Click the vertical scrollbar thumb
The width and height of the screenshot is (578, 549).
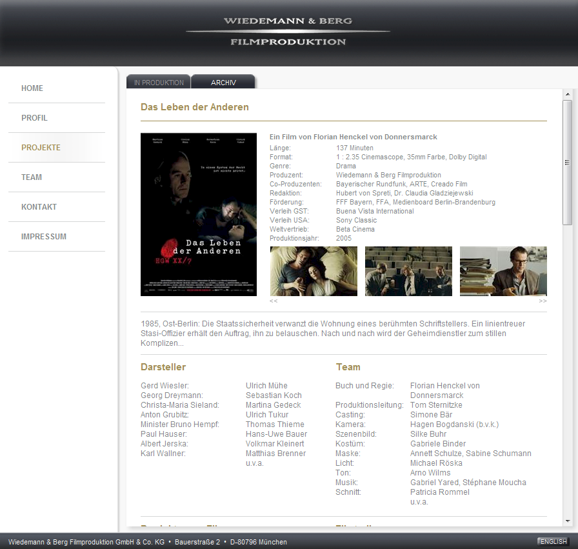tap(567, 163)
